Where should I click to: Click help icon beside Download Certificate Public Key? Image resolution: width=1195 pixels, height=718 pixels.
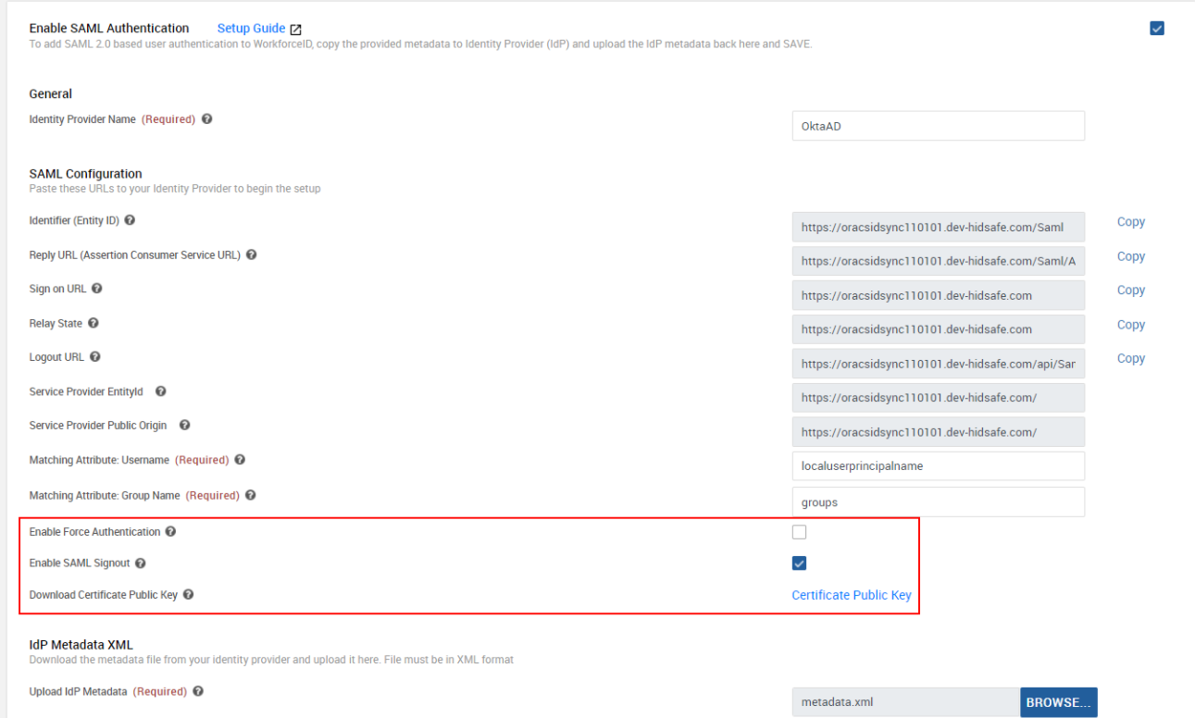(x=189, y=595)
